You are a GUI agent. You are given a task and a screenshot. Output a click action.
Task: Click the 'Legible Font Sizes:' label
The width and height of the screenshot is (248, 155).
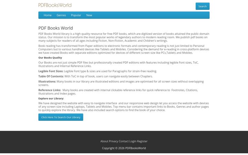pyautogui.click(x=51, y=71)
